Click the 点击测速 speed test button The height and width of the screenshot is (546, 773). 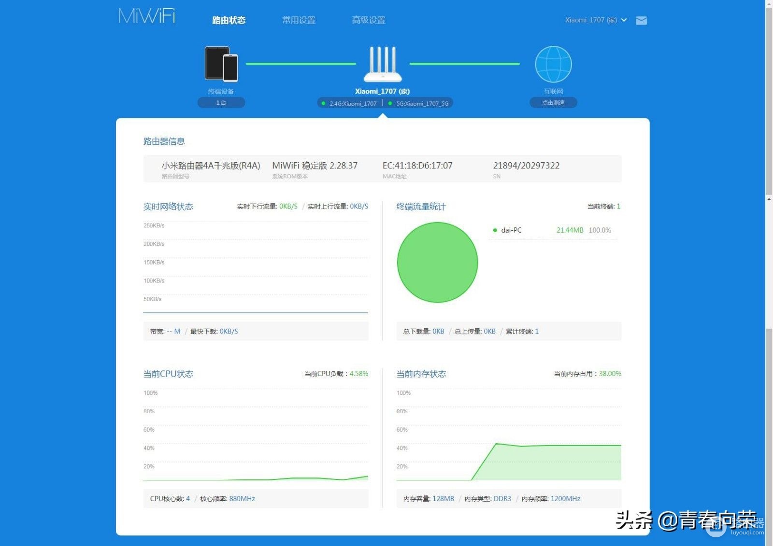[x=553, y=103]
